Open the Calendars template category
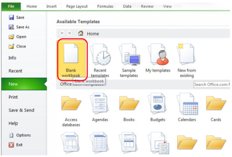The image size is (232, 157). tap(187, 107)
